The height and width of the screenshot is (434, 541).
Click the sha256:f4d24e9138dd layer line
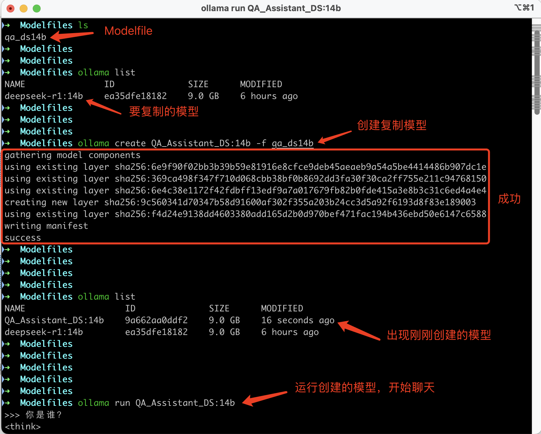tap(246, 214)
